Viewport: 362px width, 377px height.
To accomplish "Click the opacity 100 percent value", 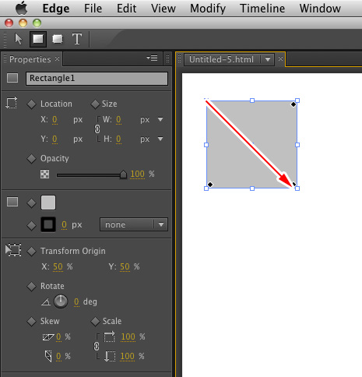I will click(137, 174).
